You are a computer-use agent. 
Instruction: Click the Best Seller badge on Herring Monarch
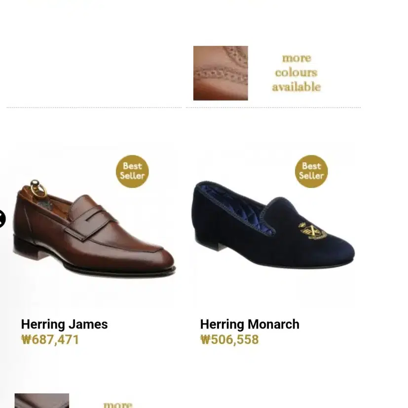(x=311, y=171)
